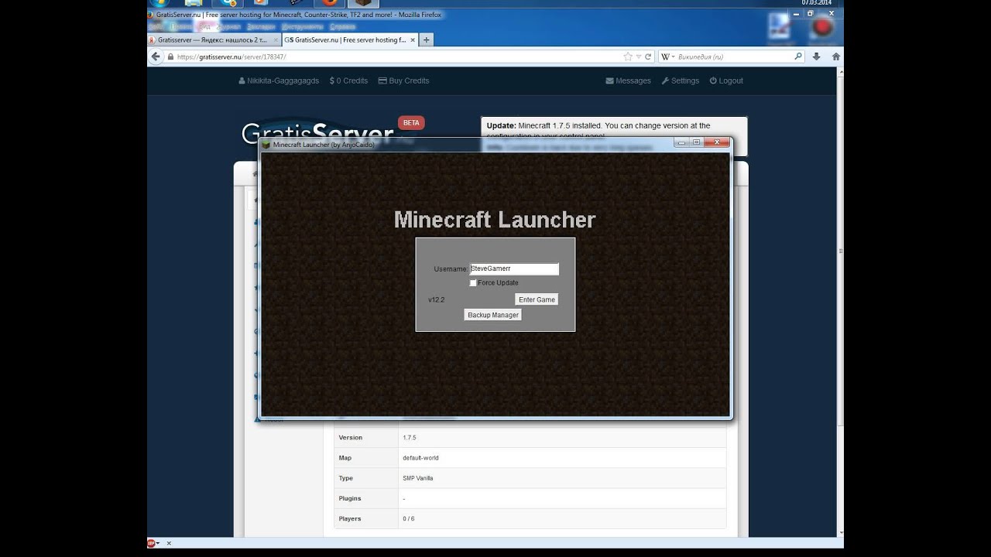This screenshot has height=557, width=991.
Task: Tick the Force Update checkbox
Action: tap(473, 283)
